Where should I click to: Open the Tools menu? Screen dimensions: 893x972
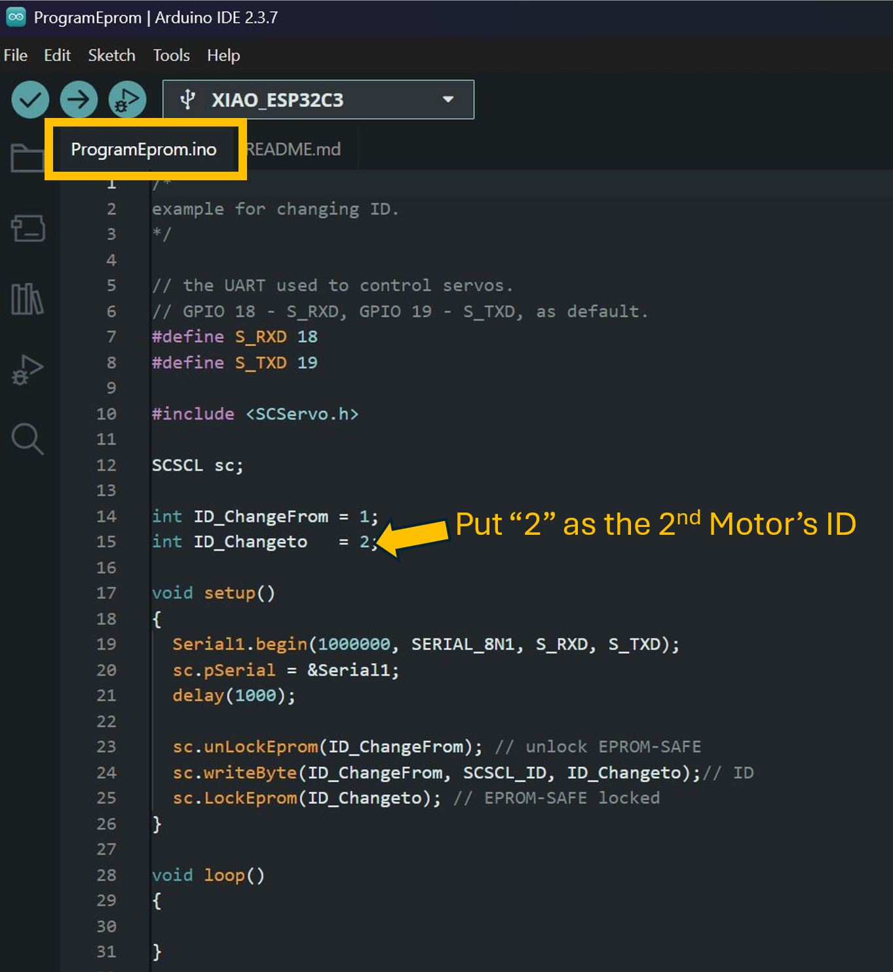(x=171, y=56)
